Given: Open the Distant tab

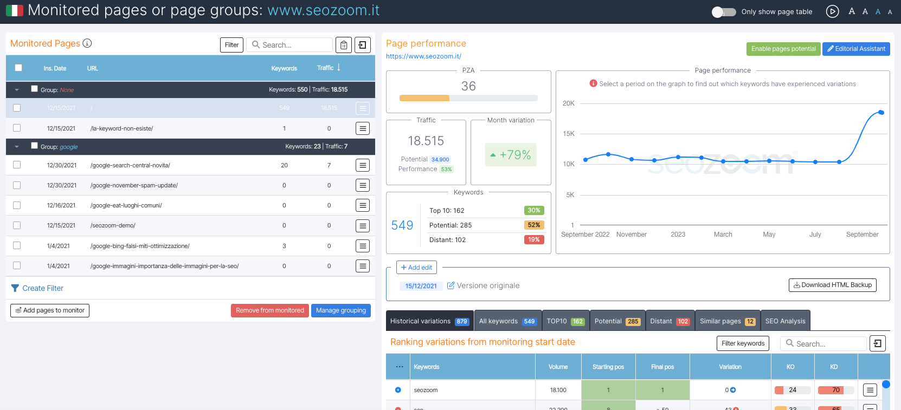Looking at the screenshot, I should (x=670, y=321).
